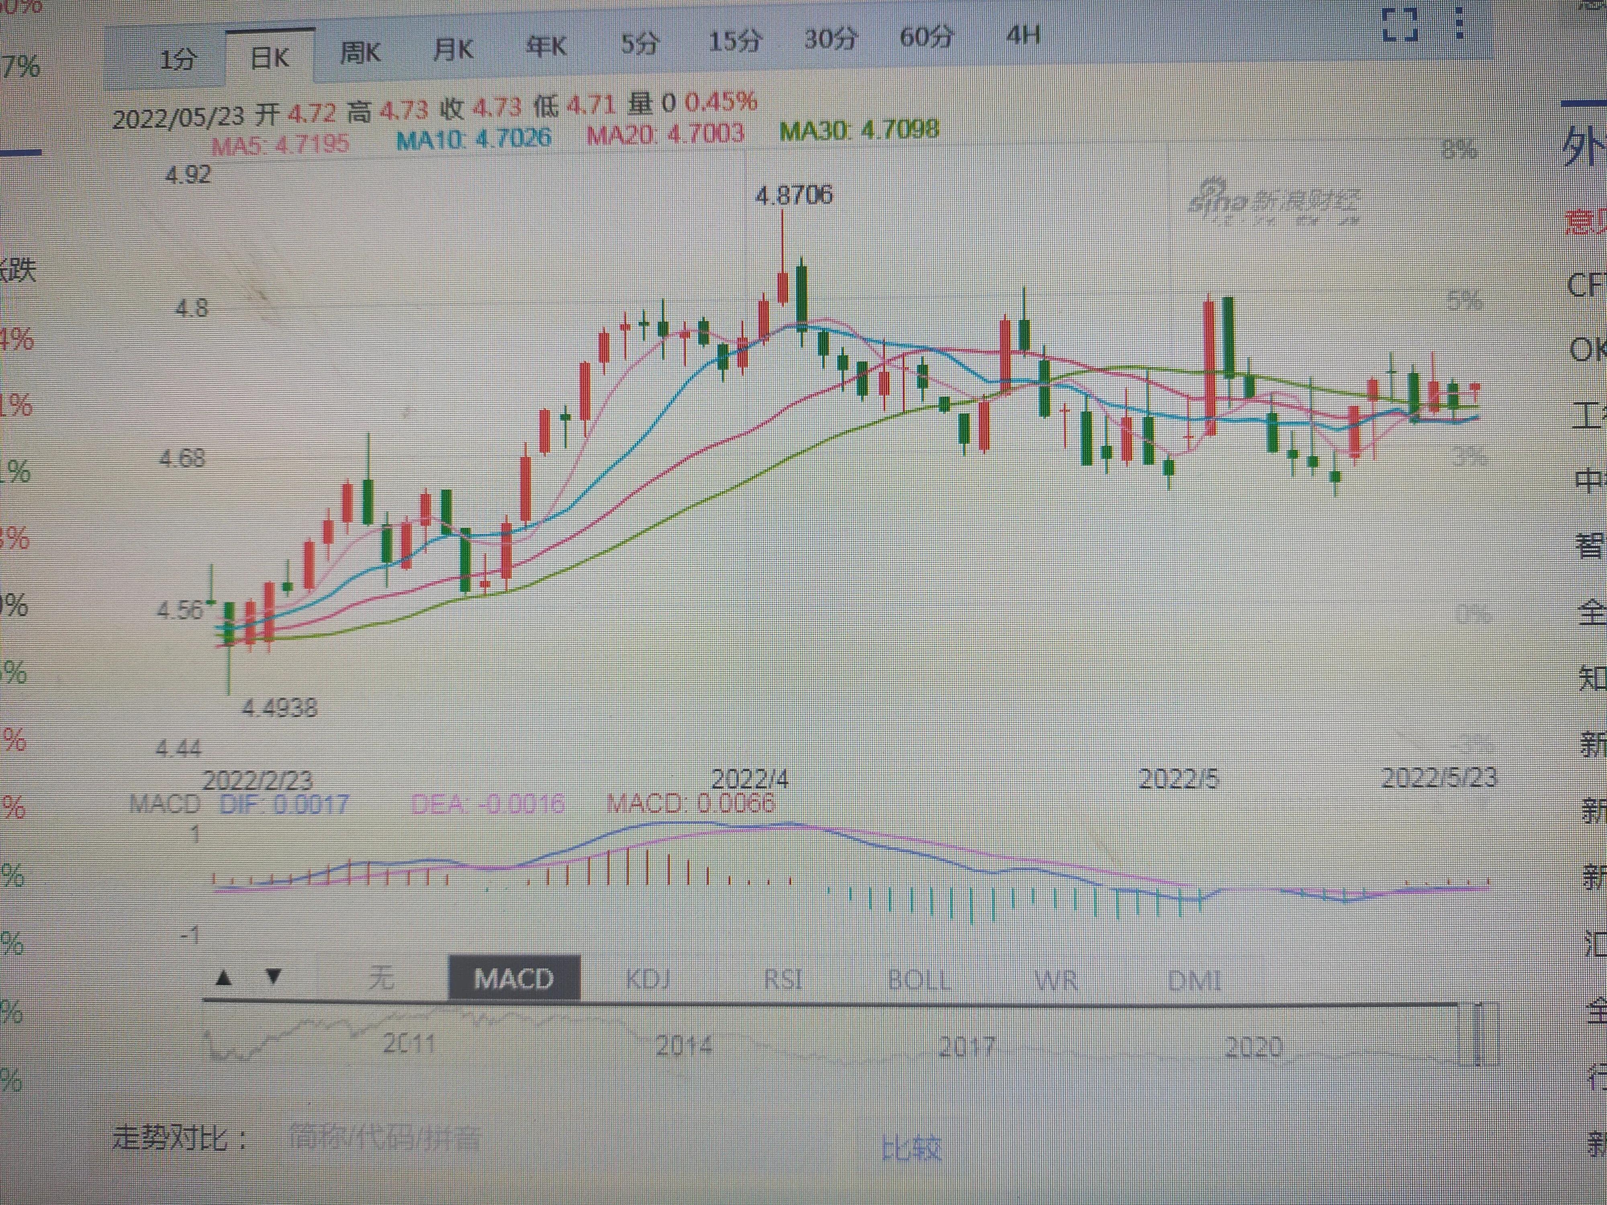Switch chart to 1分 timeframe
The image size is (1607, 1205).
178,59
